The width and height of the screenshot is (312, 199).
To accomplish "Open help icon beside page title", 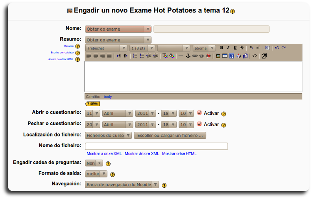I will coord(233,11).
